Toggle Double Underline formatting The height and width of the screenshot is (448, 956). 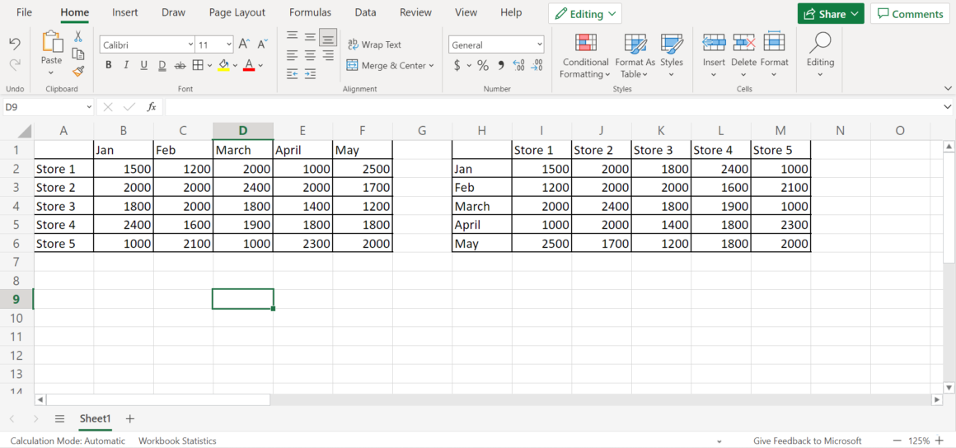[162, 65]
